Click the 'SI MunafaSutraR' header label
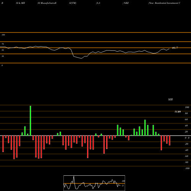Viewport: 191px width, 191px height. coord(47,3)
